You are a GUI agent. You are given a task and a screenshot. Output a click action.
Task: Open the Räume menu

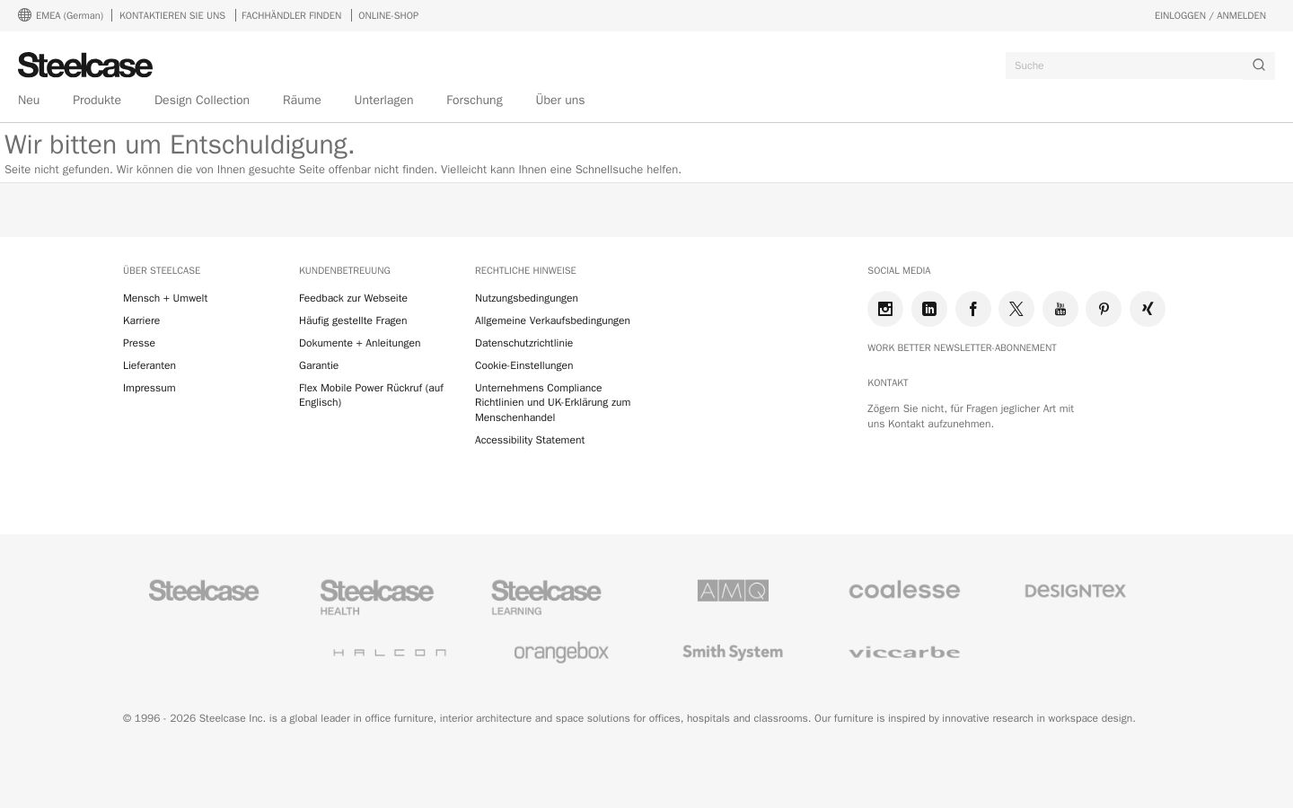pyautogui.click(x=302, y=101)
